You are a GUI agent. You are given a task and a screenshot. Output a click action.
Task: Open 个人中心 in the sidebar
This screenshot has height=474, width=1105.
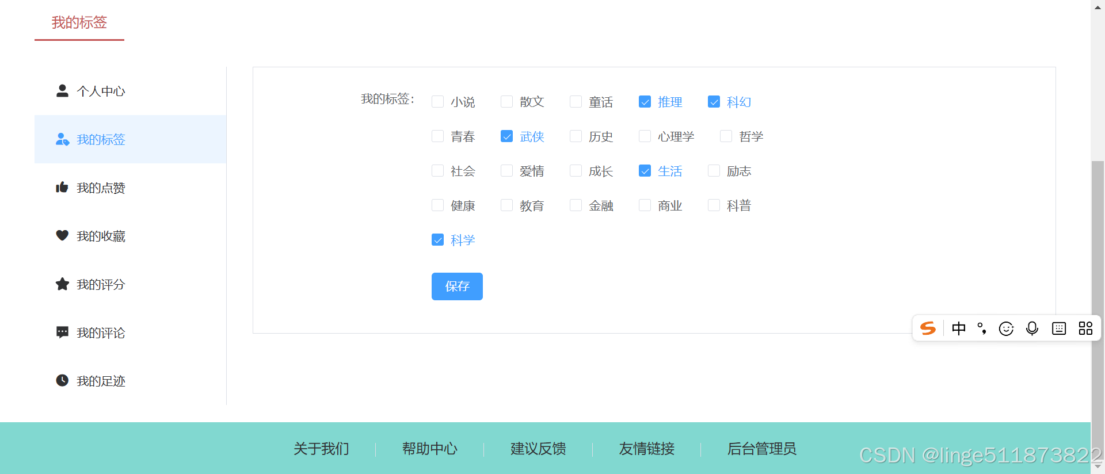(130, 91)
